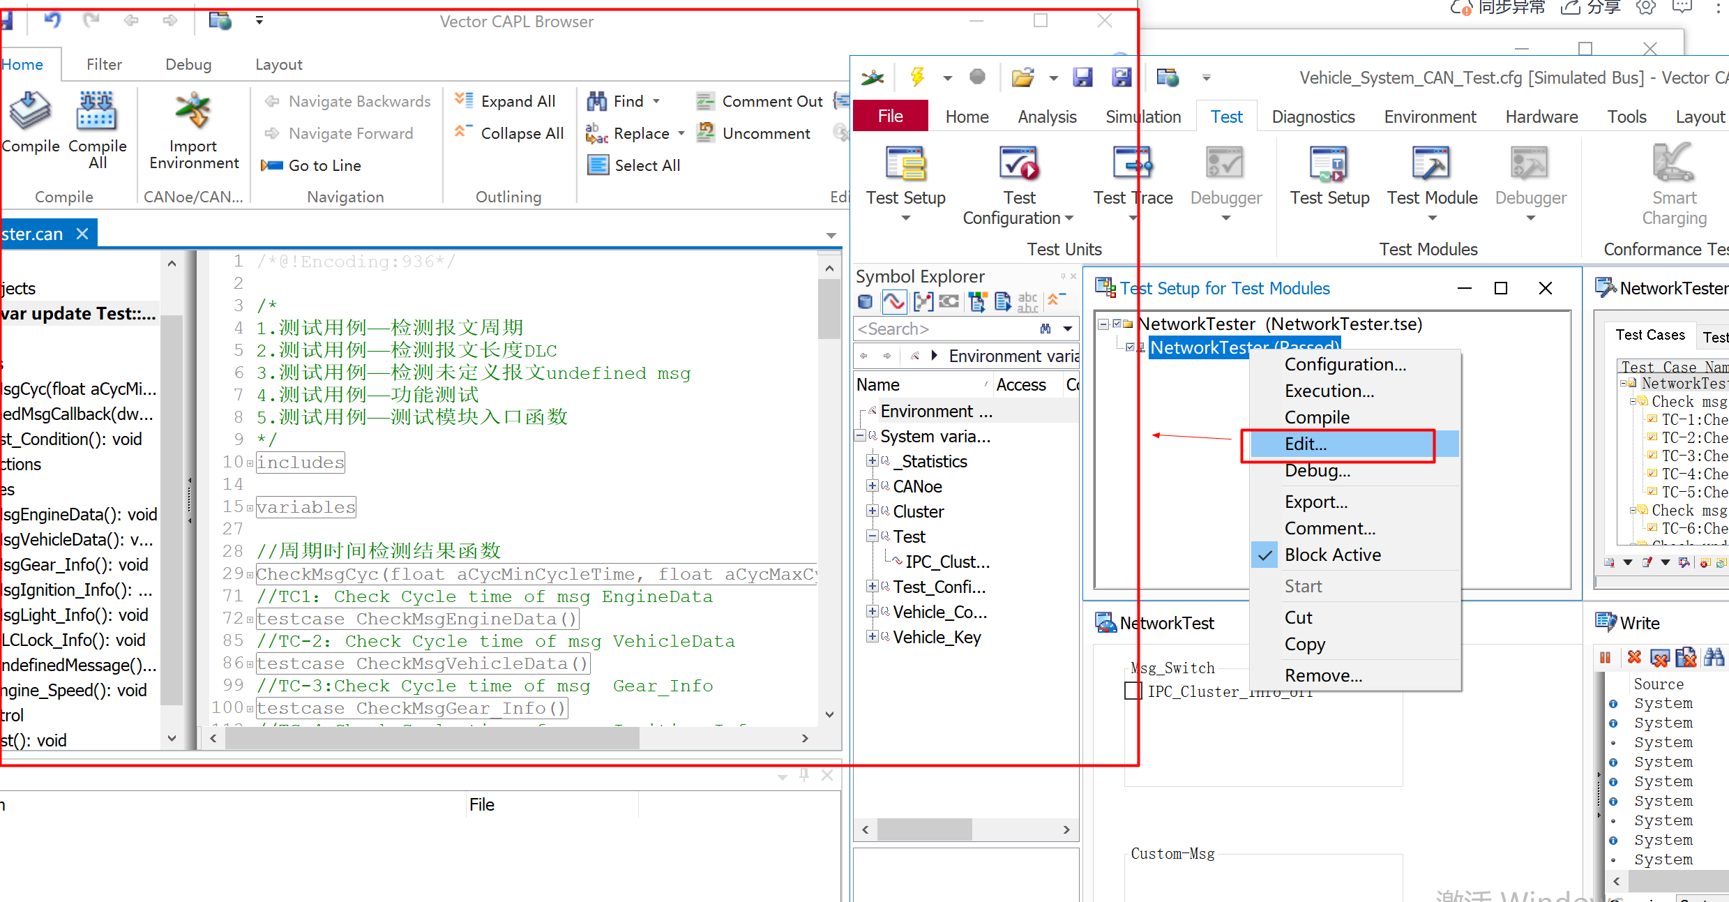
Task: Click the Open configuration folder icon
Action: (1022, 77)
